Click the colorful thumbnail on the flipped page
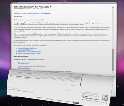 (105, 98)
